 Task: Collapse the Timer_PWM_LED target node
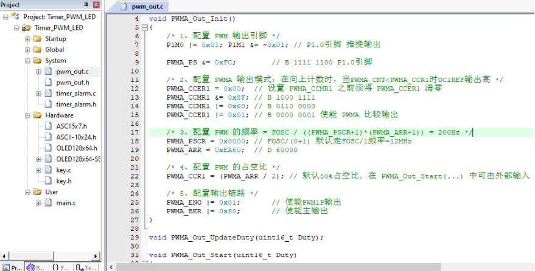pyautogui.click(x=16, y=27)
